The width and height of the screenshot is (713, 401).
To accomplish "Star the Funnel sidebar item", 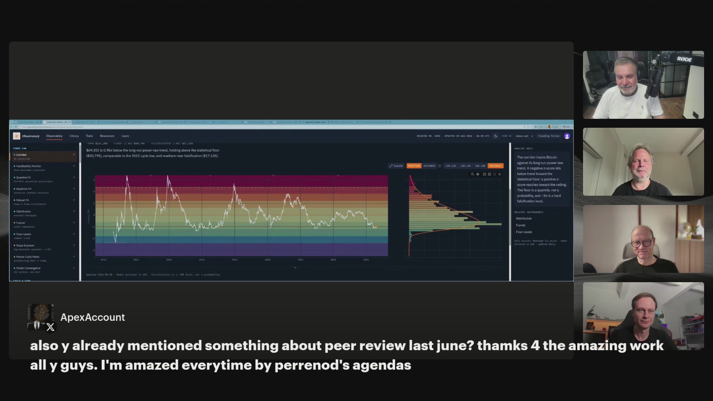I will 74,223.
